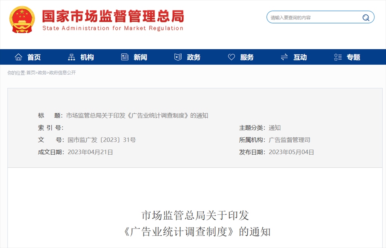Click the 广告监督管理司 department text
Image resolution: width=386 pixels, height=248 pixels.
tap(289, 140)
